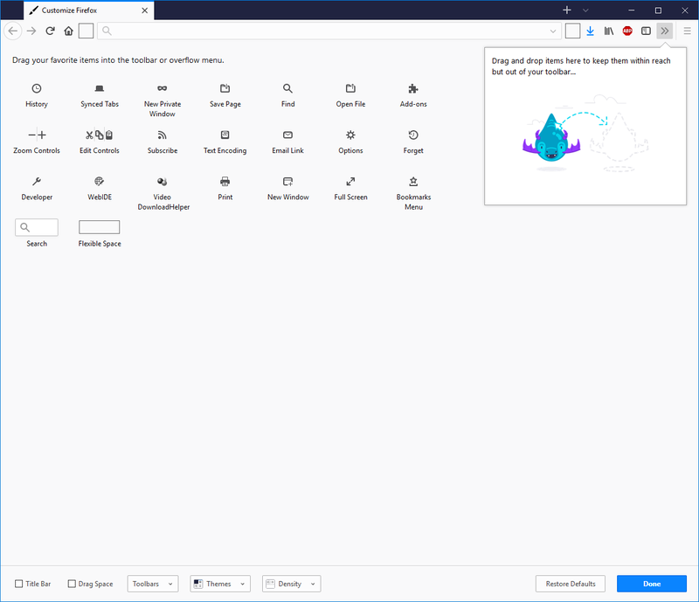Image resolution: width=699 pixels, height=602 pixels.
Task: Click the History clock icon
Action: [x=37, y=88]
